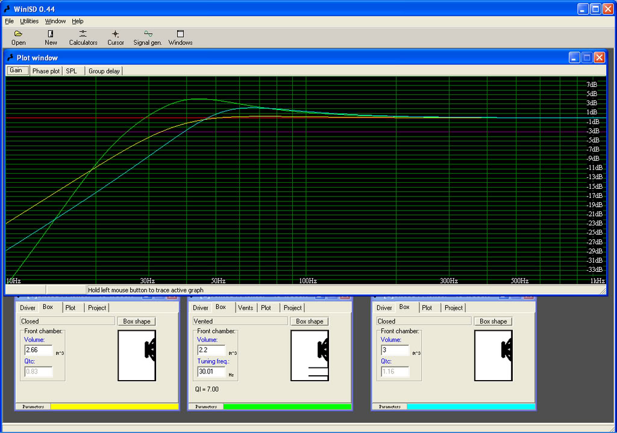Open a project with the Open toolbar icon
Viewport: 617px width, 433px height.
pyautogui.click(x=18, y=38)
